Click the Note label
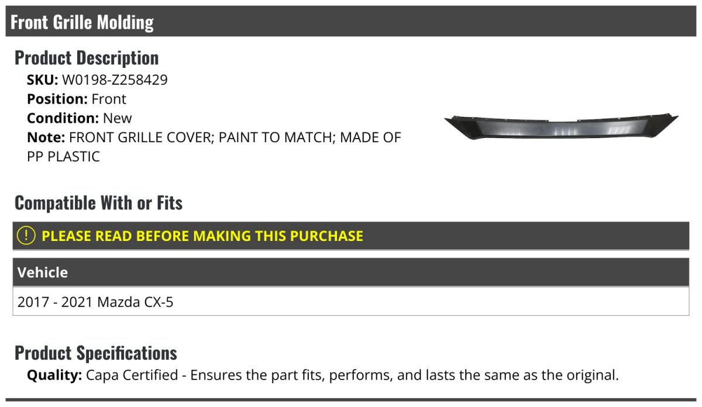702x407 pixels. point(46,137)
